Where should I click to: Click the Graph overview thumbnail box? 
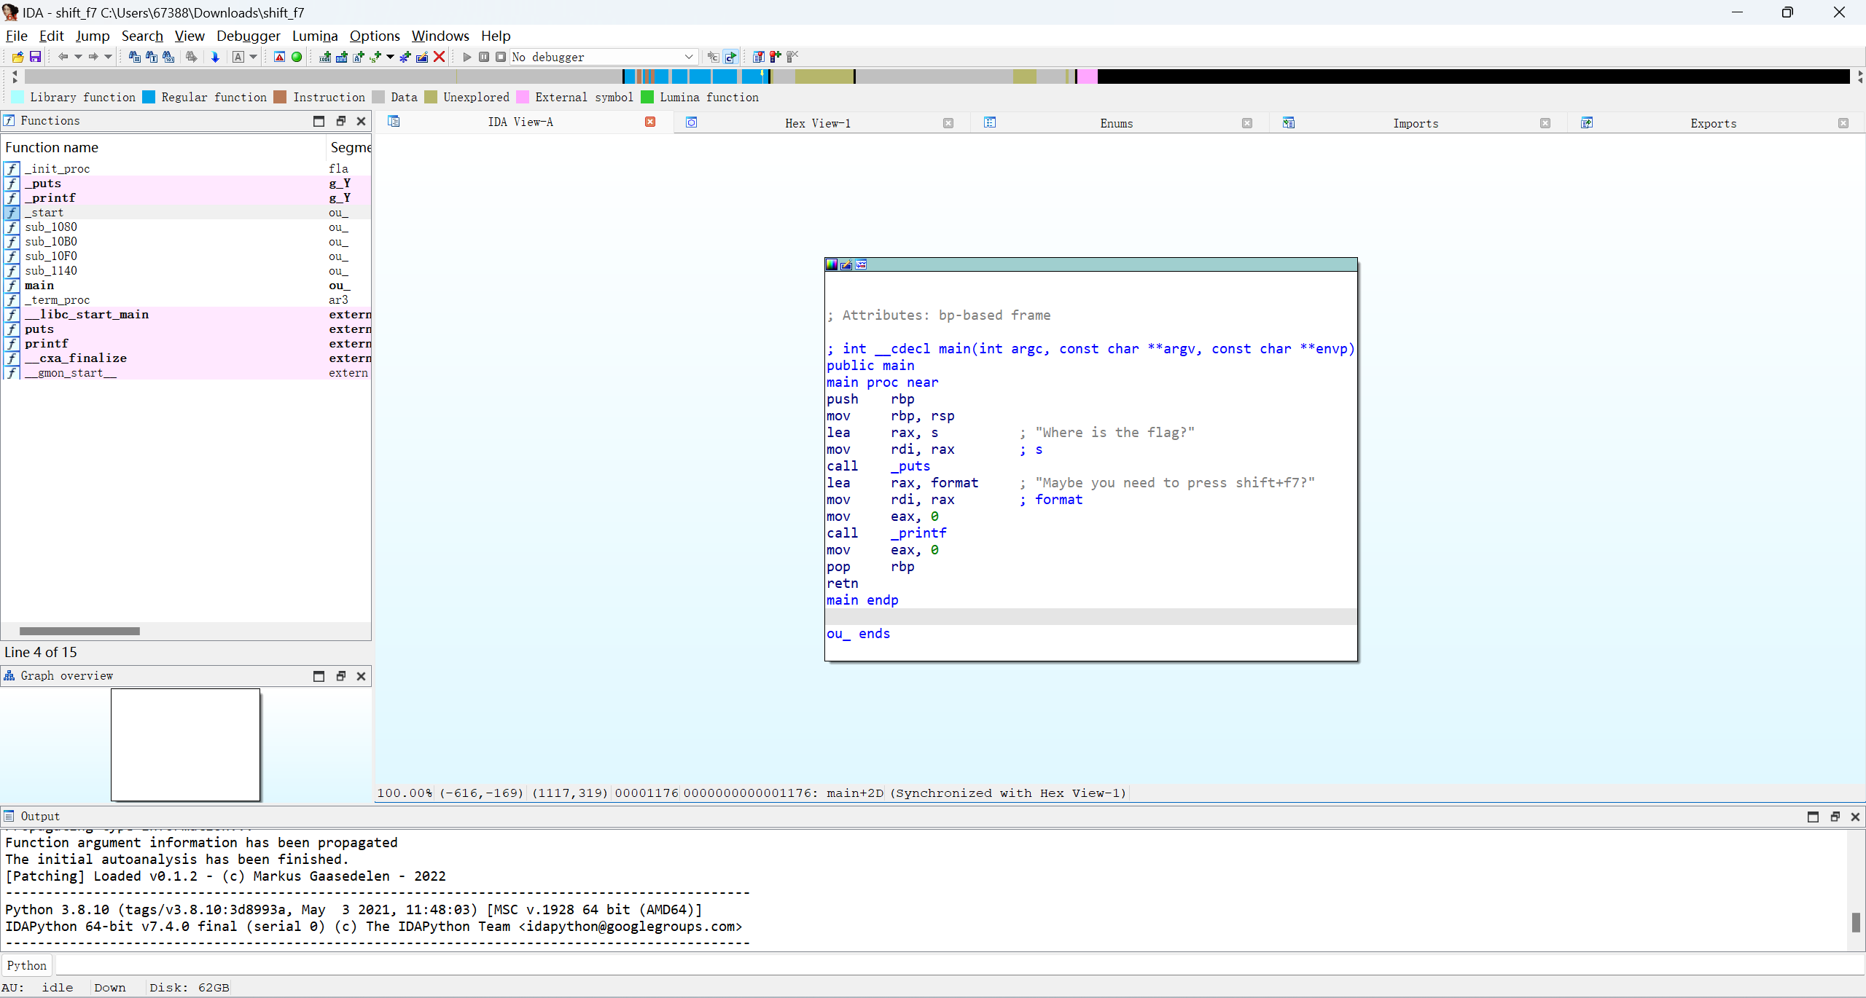pos(185,744)
